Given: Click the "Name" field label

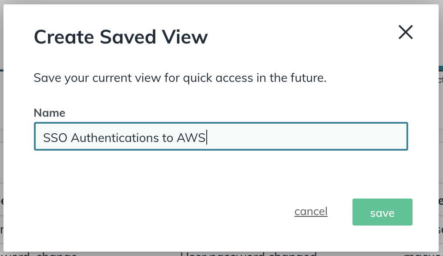Looking at the screenshot, I should [49, 113].
